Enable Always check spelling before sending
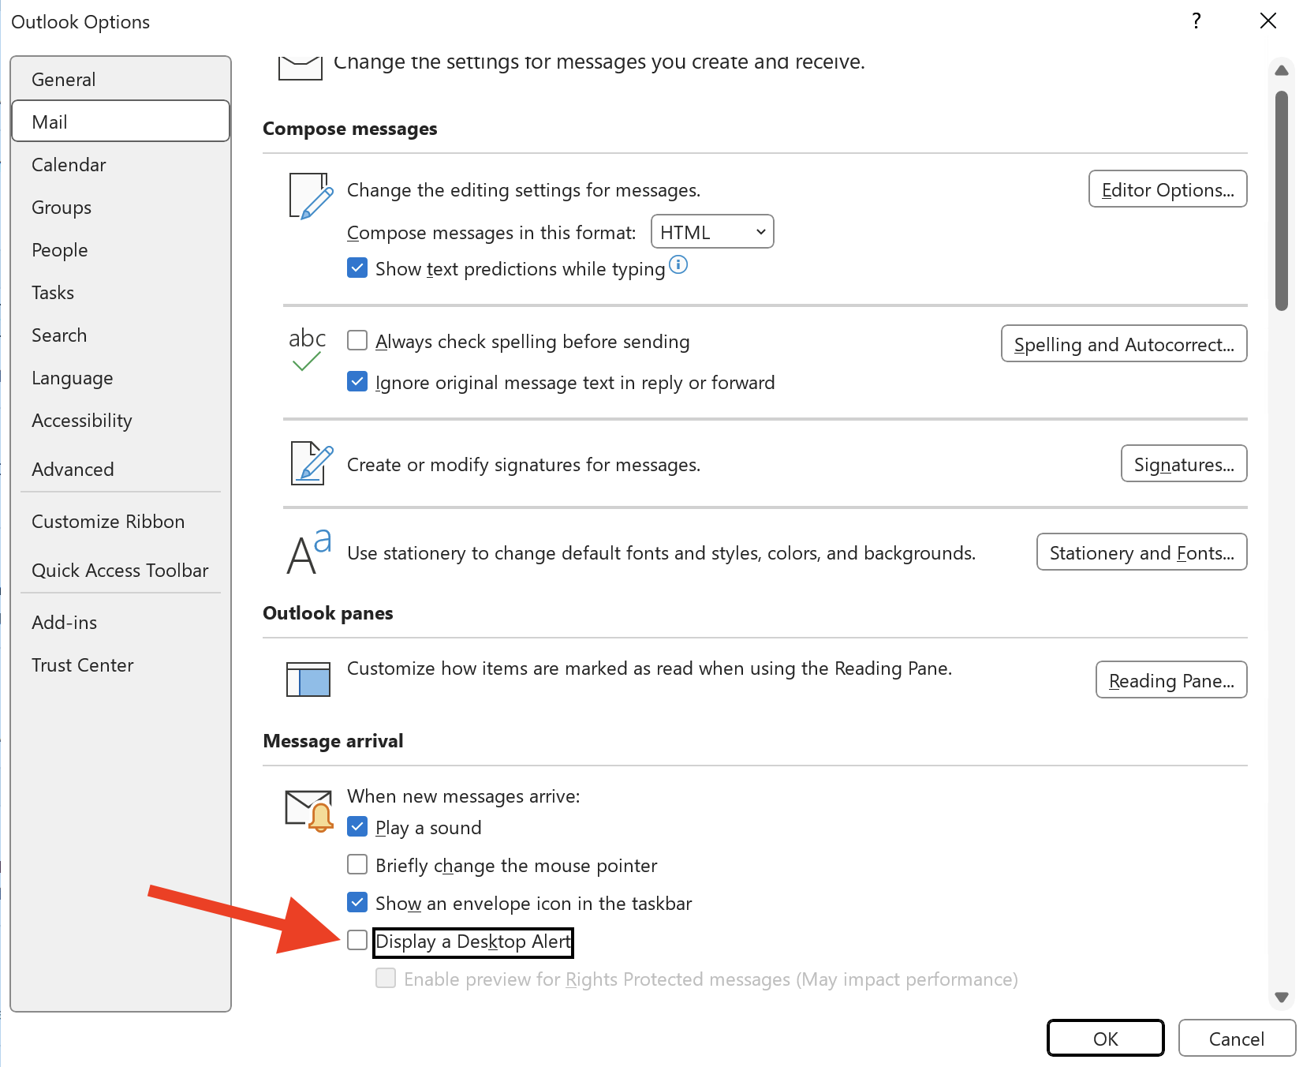Viewport: 1303px width, 1067px height. (357, 339)
